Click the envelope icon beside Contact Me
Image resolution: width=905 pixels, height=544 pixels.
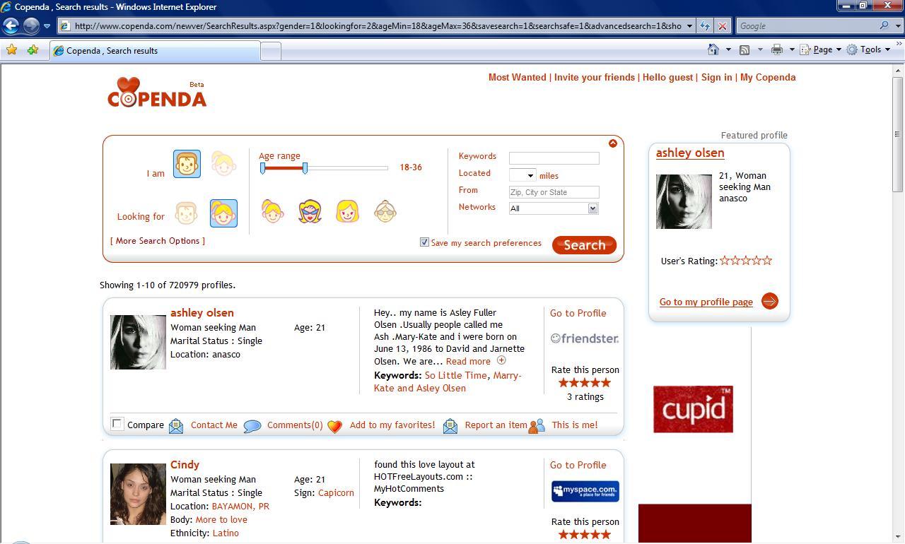(x=175, y=425)
